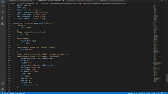The width and height of the screenshot is (168, 94).
Task: Click 'Spaces: 4' indentation status
Action: coord(142,93)
